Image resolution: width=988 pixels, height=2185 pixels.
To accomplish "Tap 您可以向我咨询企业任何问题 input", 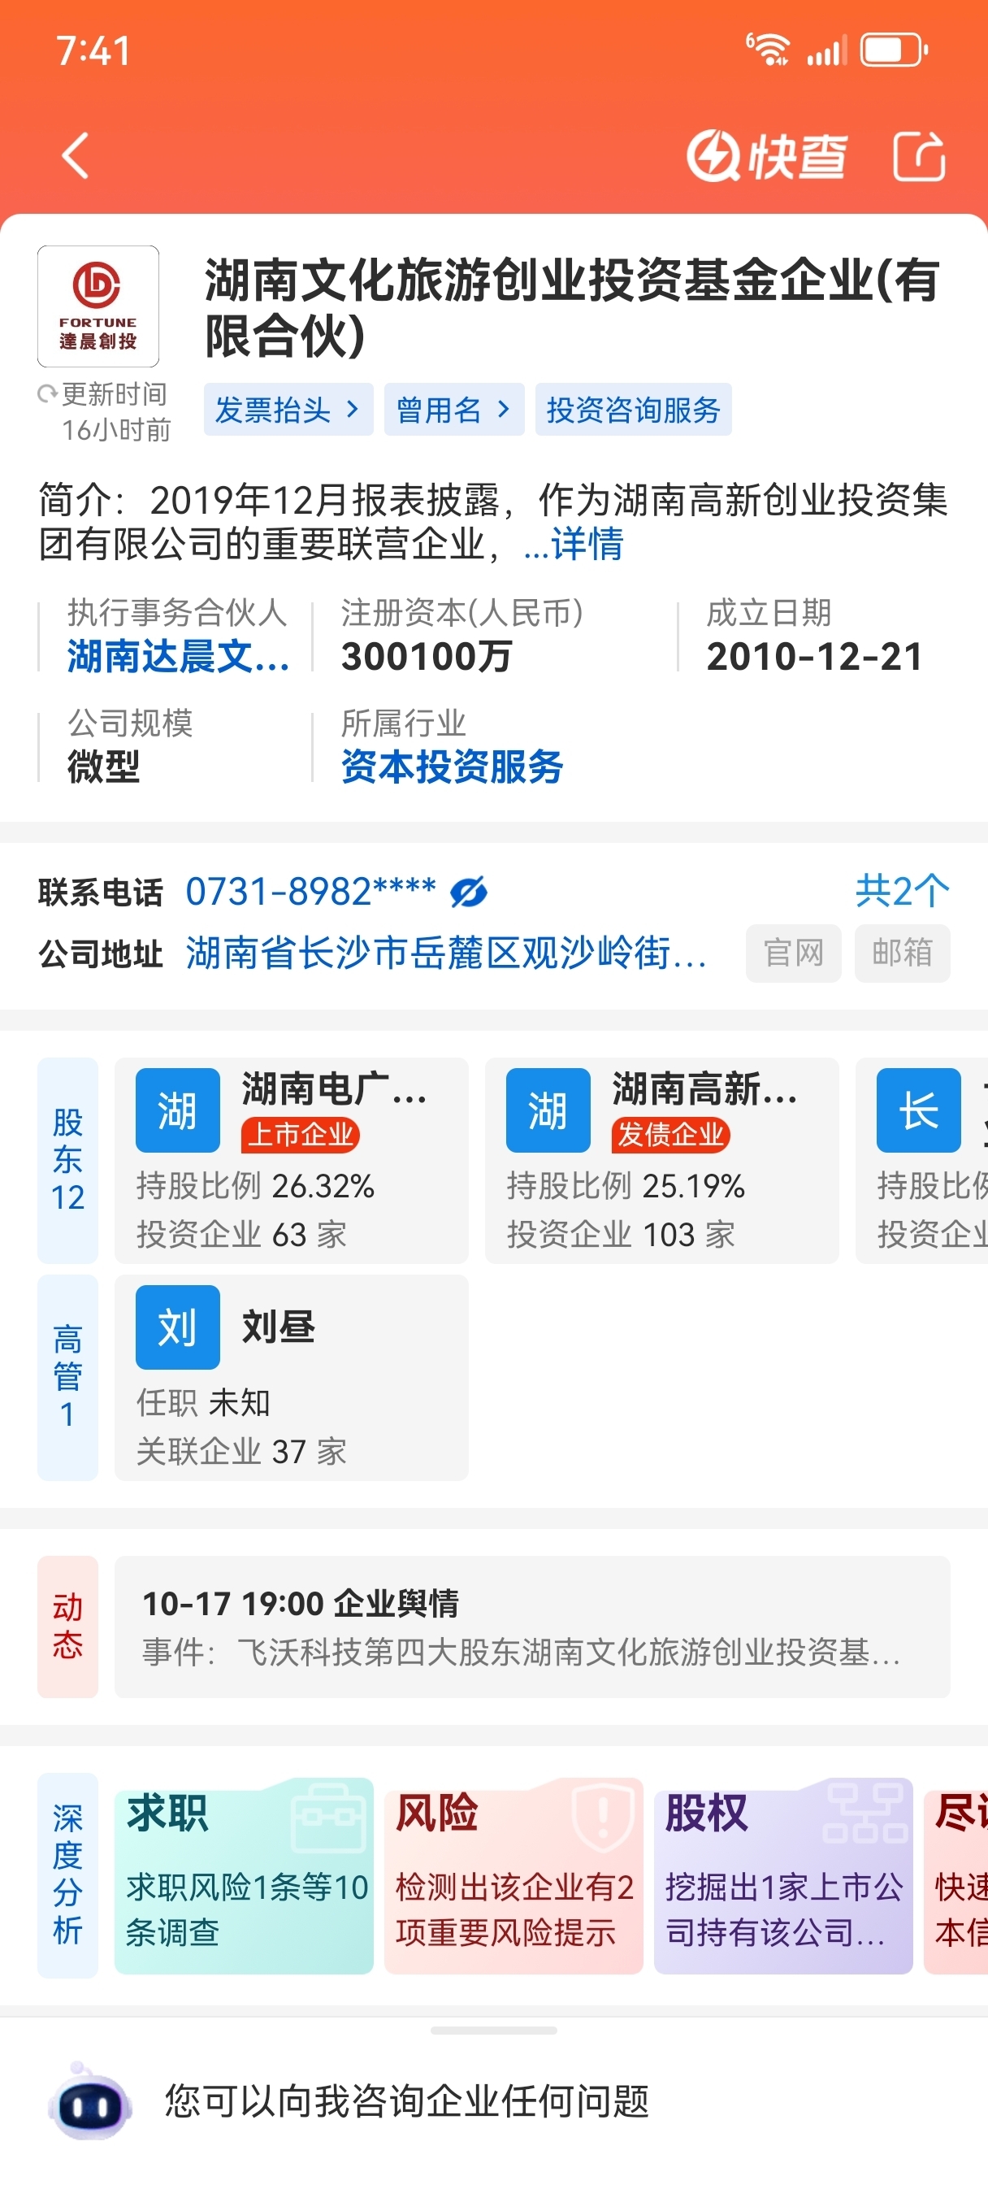I will (x=407, y=2102).
